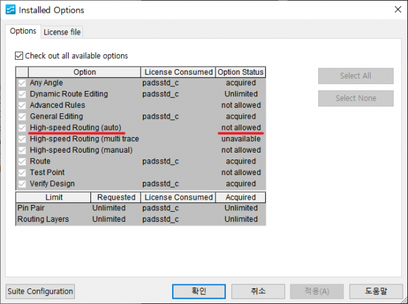
Task: Close the Installed Options dialog
Action: click(x=396, y=10)
